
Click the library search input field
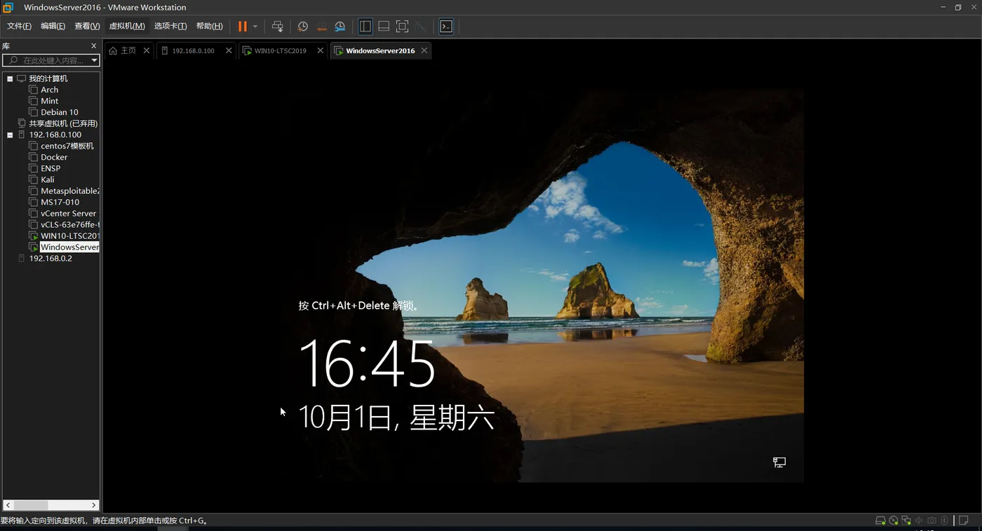coord(51,60)
